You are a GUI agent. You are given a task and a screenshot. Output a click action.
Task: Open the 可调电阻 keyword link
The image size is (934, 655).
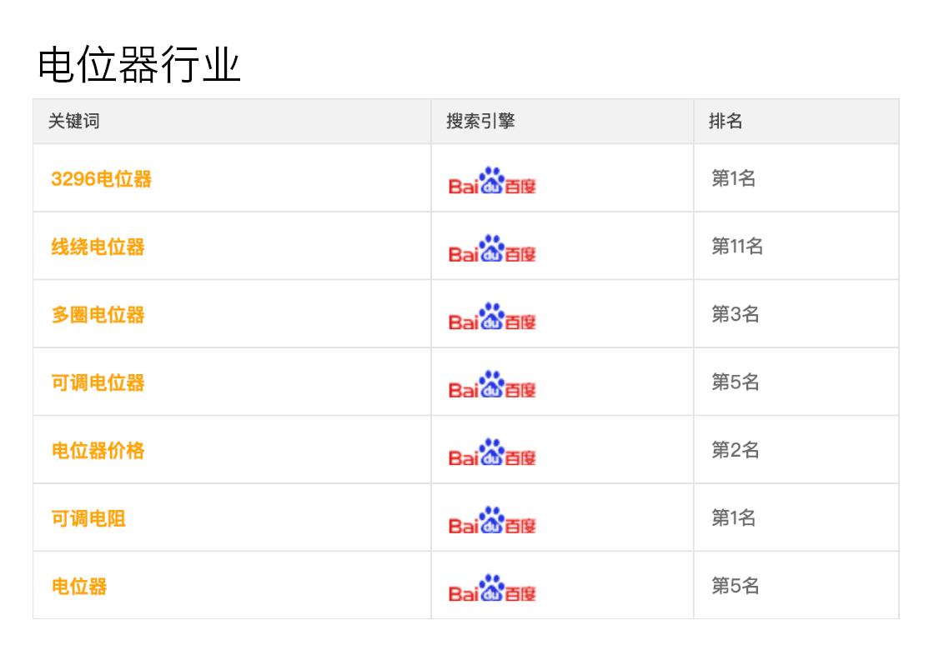[x=88, y=518]
